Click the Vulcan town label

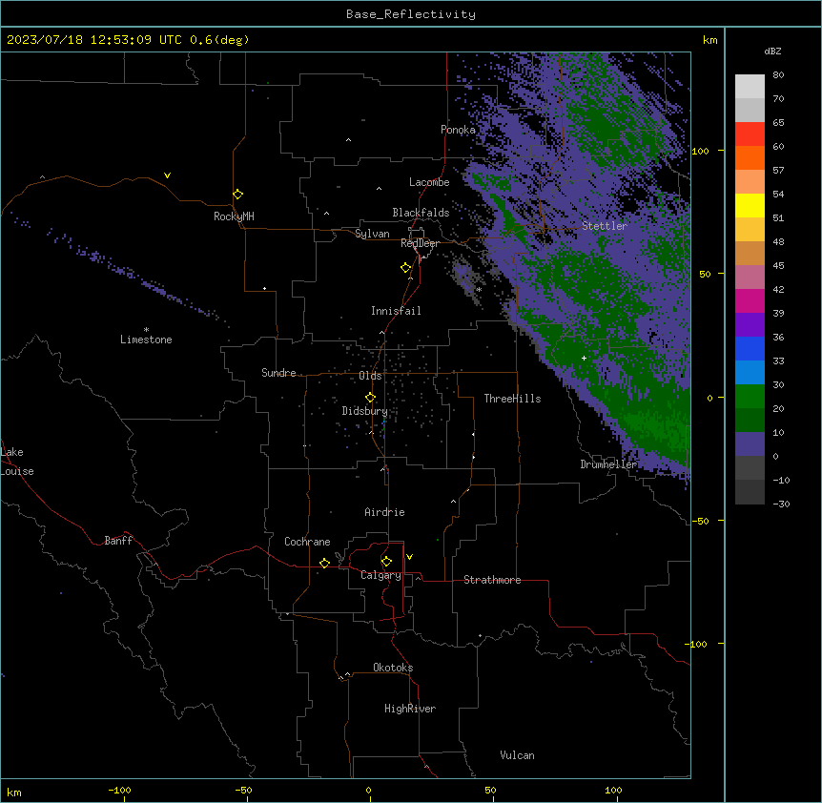(x=517, y=755)
